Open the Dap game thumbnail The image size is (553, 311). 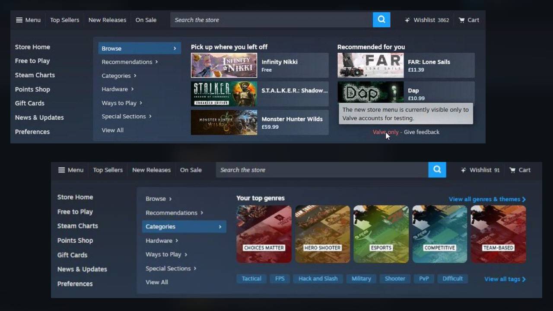coord(370,92)
